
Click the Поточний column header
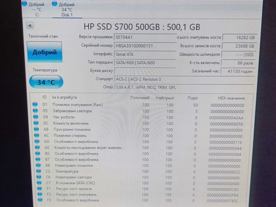coord(140,98)
